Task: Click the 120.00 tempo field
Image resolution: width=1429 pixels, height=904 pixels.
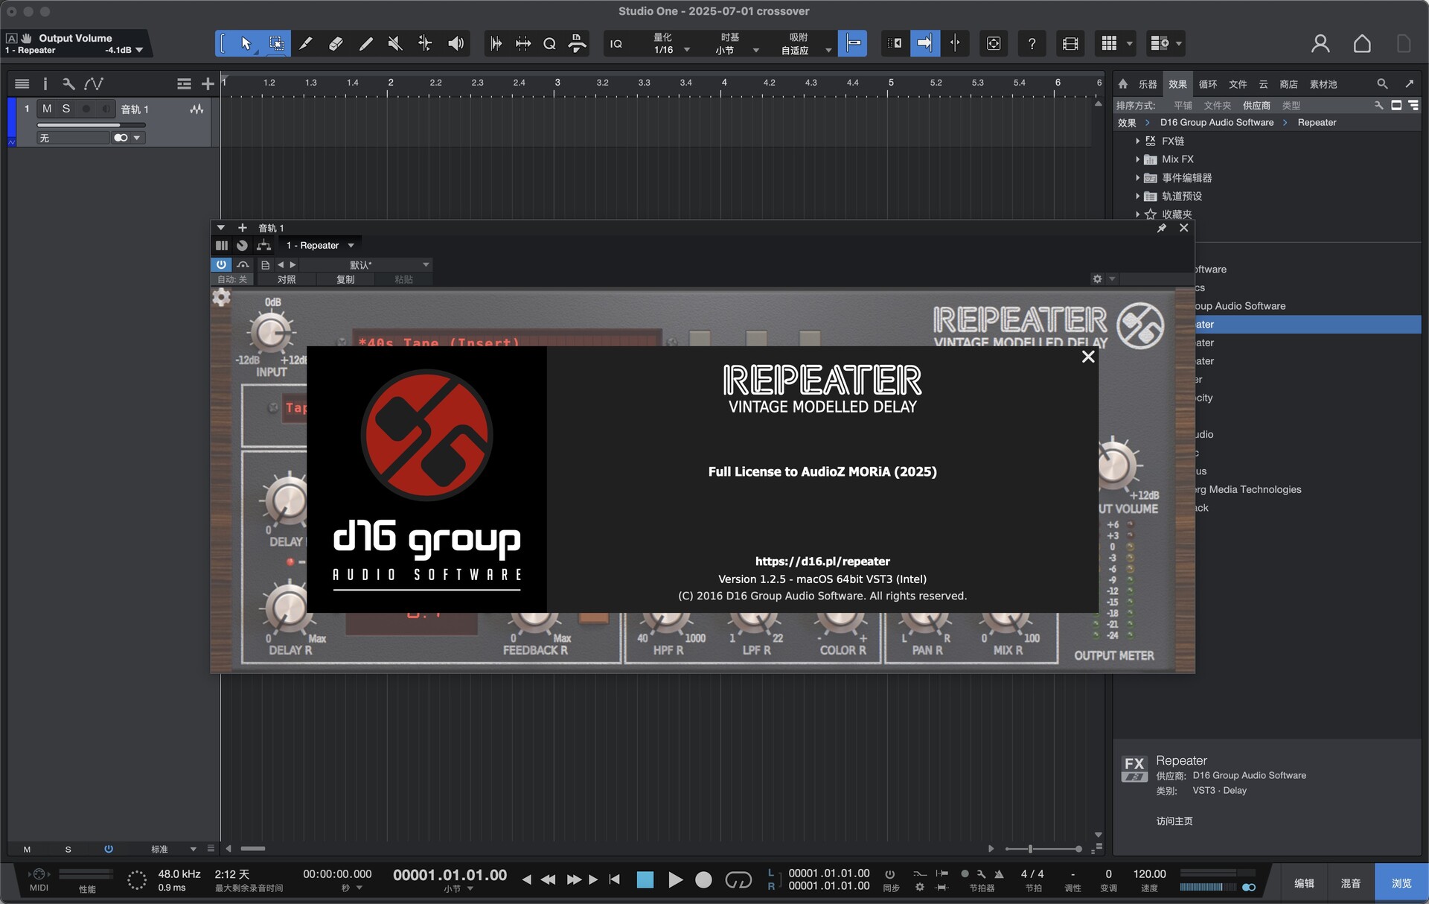Action: click(x=1150, y=874)
